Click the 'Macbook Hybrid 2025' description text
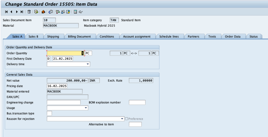The image size is (268, 137). [99, 26]
